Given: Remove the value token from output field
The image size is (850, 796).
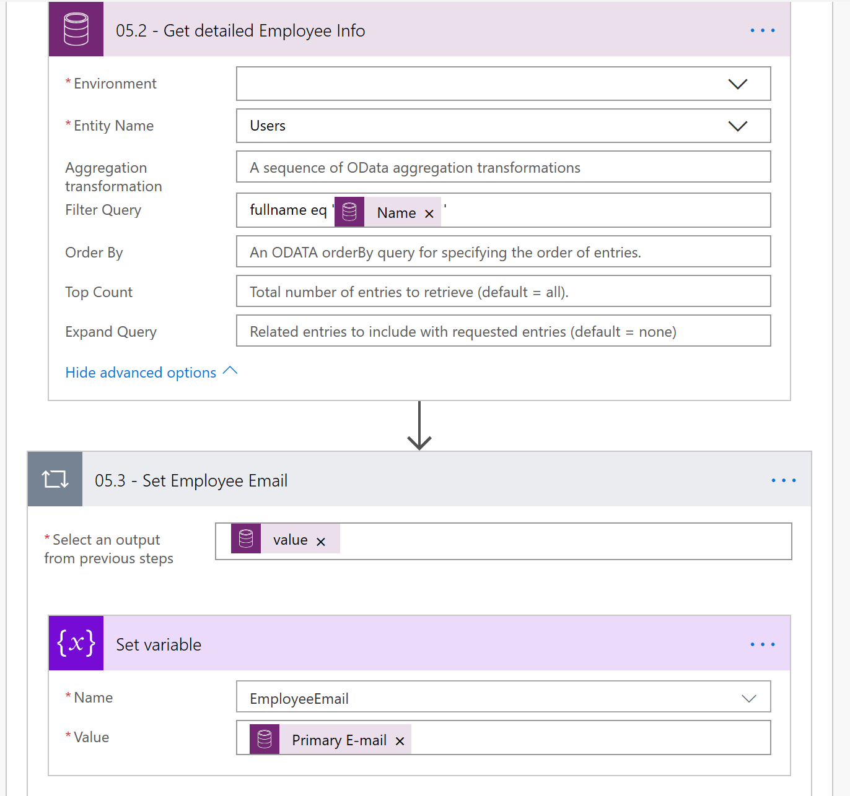Looking at the screenshot, I should pyautogui.click(x=321, y=542).
